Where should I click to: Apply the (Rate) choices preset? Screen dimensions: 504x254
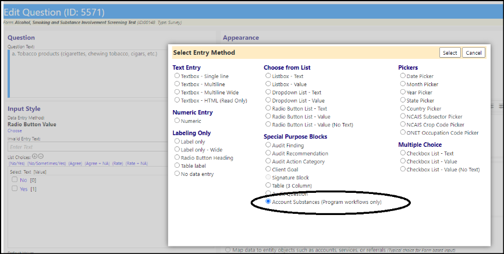point(118,164)
